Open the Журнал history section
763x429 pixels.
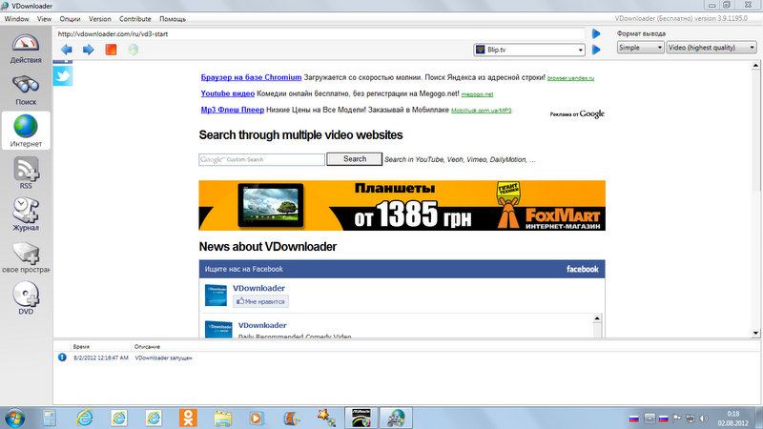point(26,214)
